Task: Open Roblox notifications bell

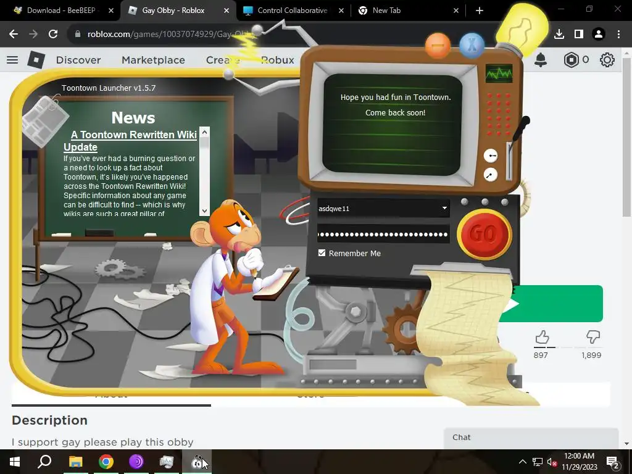Action: coord(541,60)
